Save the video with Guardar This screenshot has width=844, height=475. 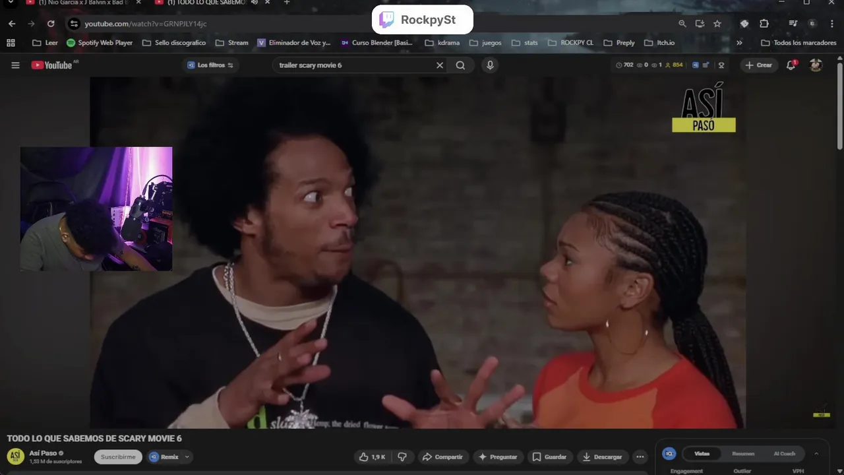click(549, 457)
